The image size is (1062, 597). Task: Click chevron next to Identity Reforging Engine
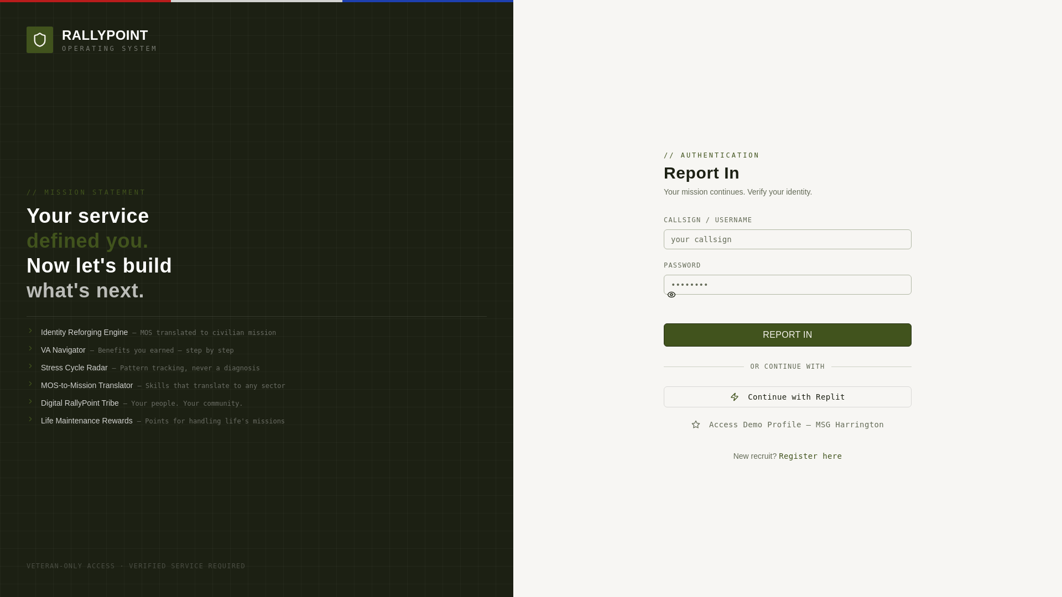click(30, 331)
